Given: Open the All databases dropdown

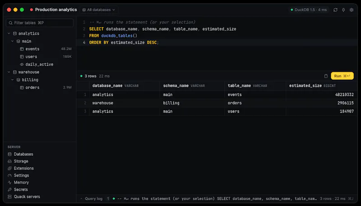Looking at the screenshot, I should pyautogui.click(x=99, y=9).
